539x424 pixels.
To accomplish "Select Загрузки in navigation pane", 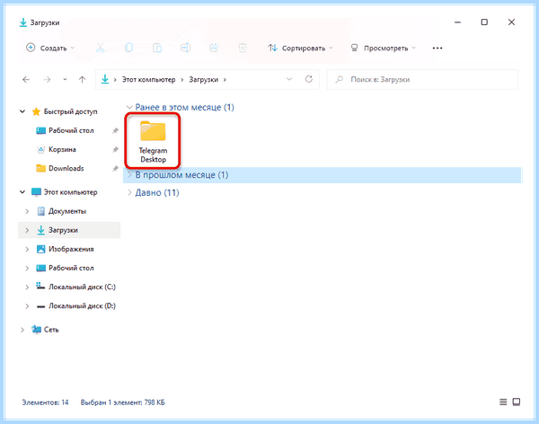I will pos(63,230).
